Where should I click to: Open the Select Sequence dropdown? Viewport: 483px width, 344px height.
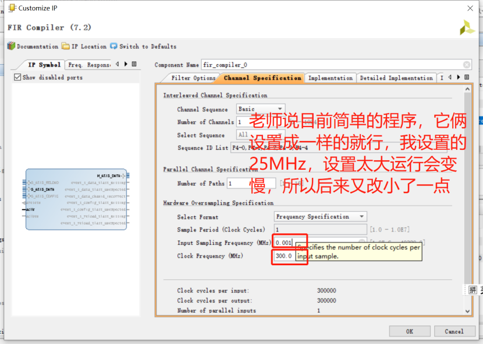tap(261, 135)
